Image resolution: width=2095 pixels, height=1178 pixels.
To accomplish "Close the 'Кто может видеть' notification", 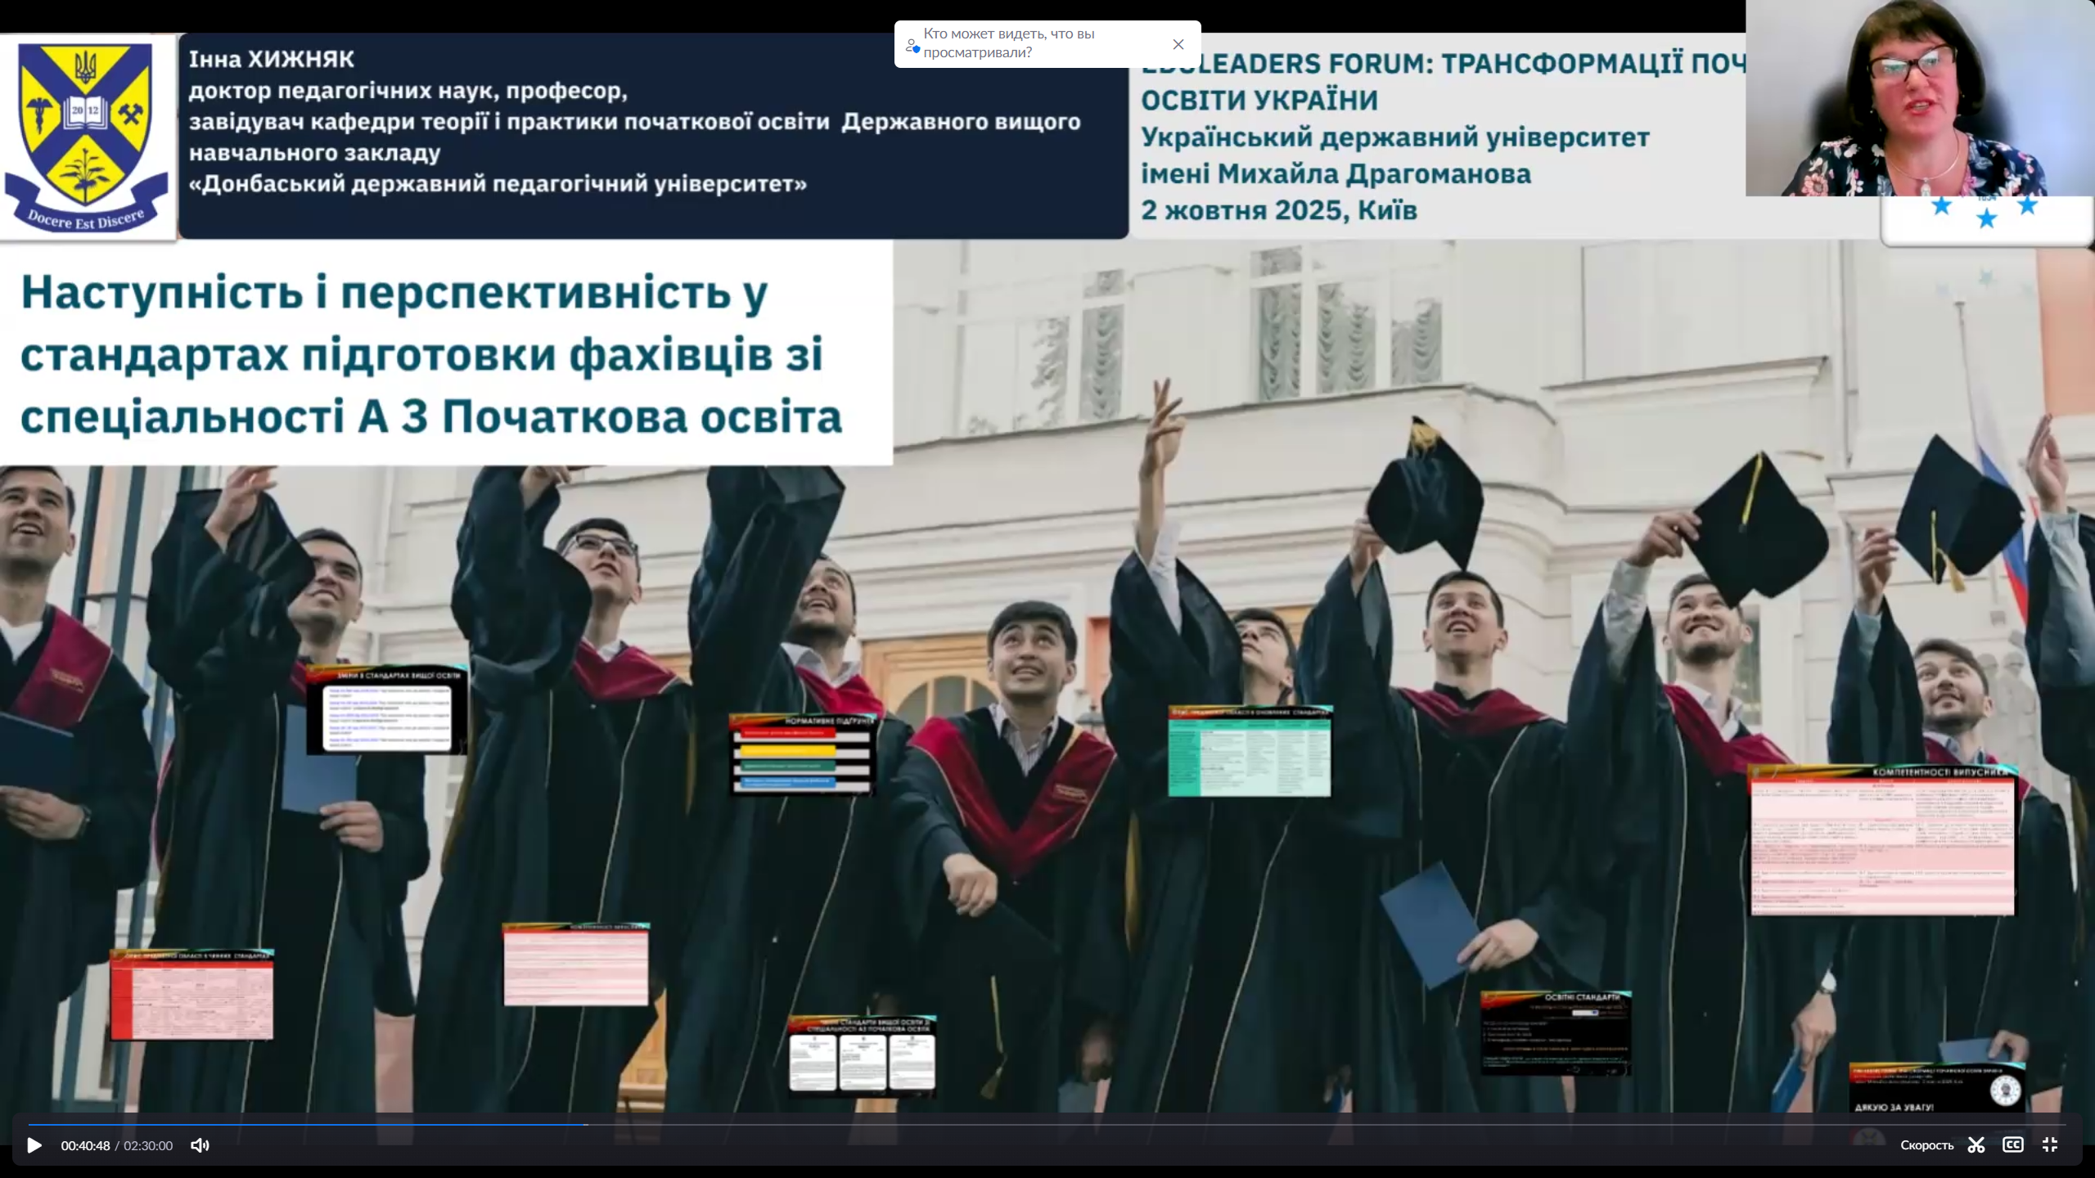I will click(1178, 44).
